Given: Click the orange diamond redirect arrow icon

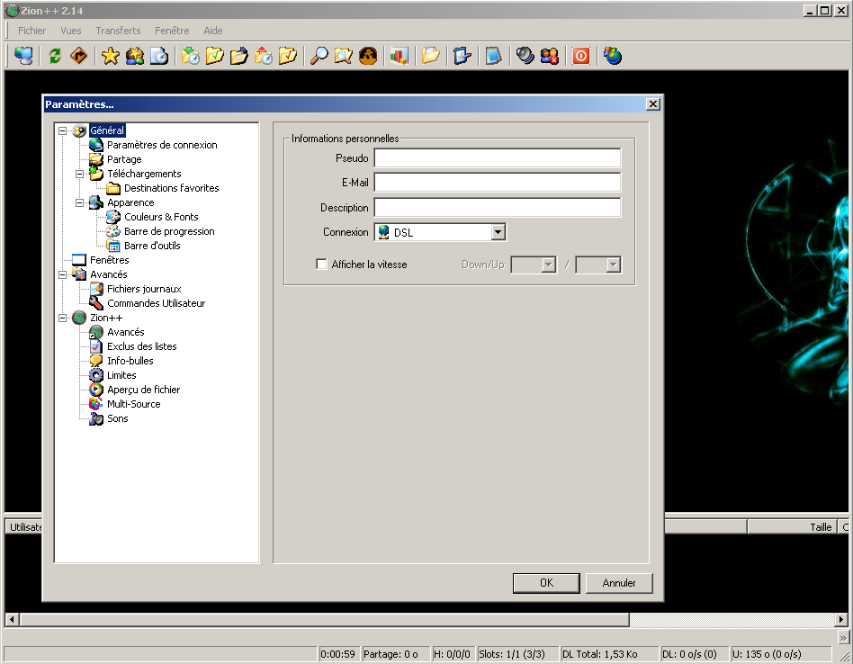Looking at the screenshot, I should click(x=79, y=56).
